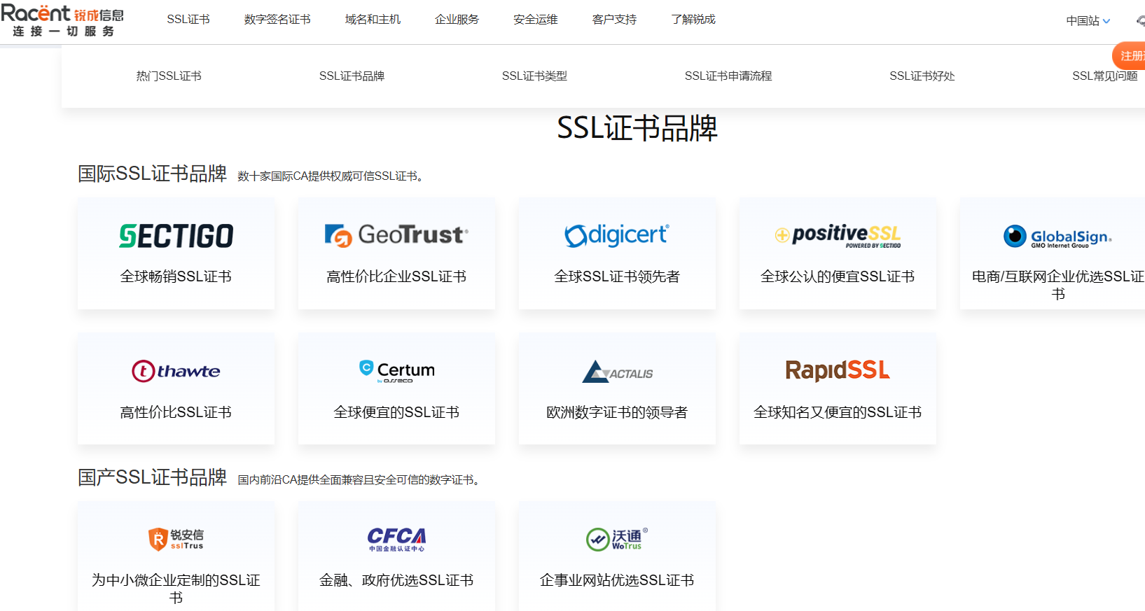Click 金融、政府优选SSL证书 text
The image size is (1145, 611).
396,580
